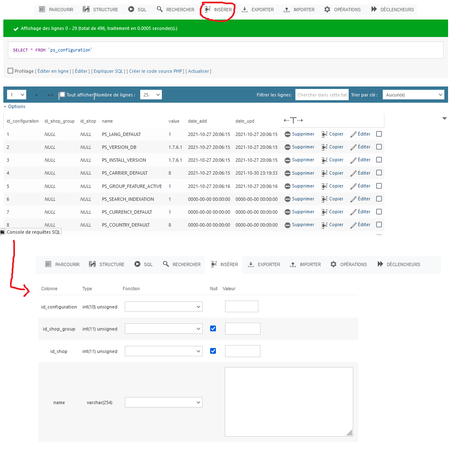The width and height of the screenshot is (451, 454).
Task: Select row checkbox for PS_SEARCH_INDEXATION
Action: (x=379, y=199)
